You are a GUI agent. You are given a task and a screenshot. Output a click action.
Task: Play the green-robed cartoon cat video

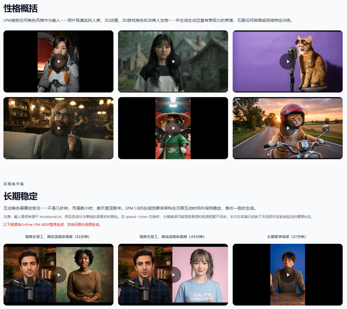[x=173, y=128]
